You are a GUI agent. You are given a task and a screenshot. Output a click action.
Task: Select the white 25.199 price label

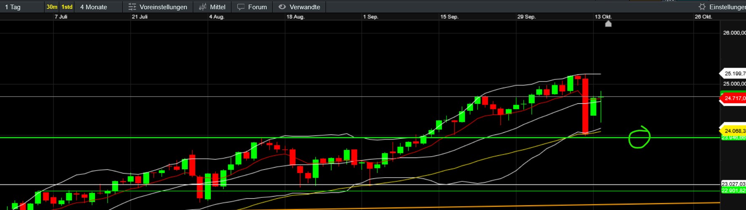(734, 73)
